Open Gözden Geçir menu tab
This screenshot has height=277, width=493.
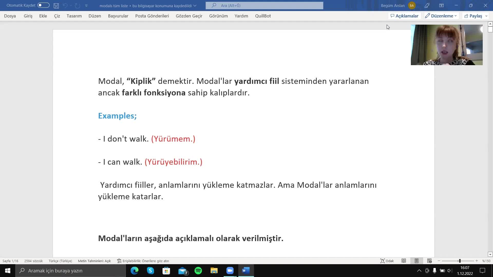tap(189, 16)
